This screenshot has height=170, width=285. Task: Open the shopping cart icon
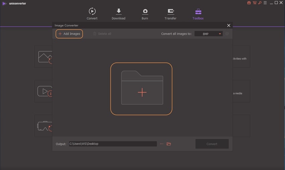254,3
